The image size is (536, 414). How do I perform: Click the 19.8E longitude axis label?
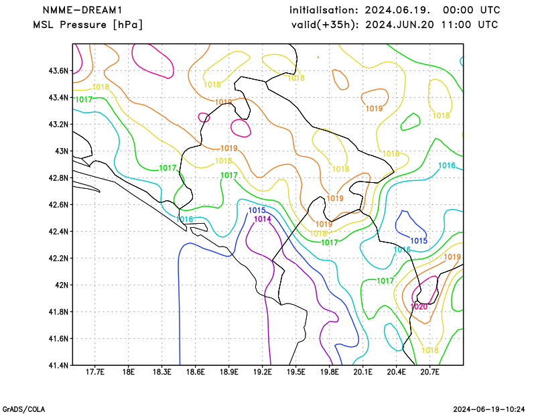click(329, 372)
